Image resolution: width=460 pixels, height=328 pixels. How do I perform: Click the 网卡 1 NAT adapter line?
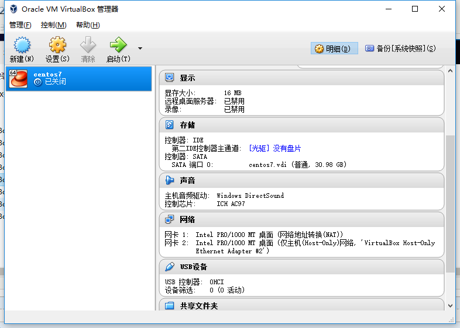(254, 235)
